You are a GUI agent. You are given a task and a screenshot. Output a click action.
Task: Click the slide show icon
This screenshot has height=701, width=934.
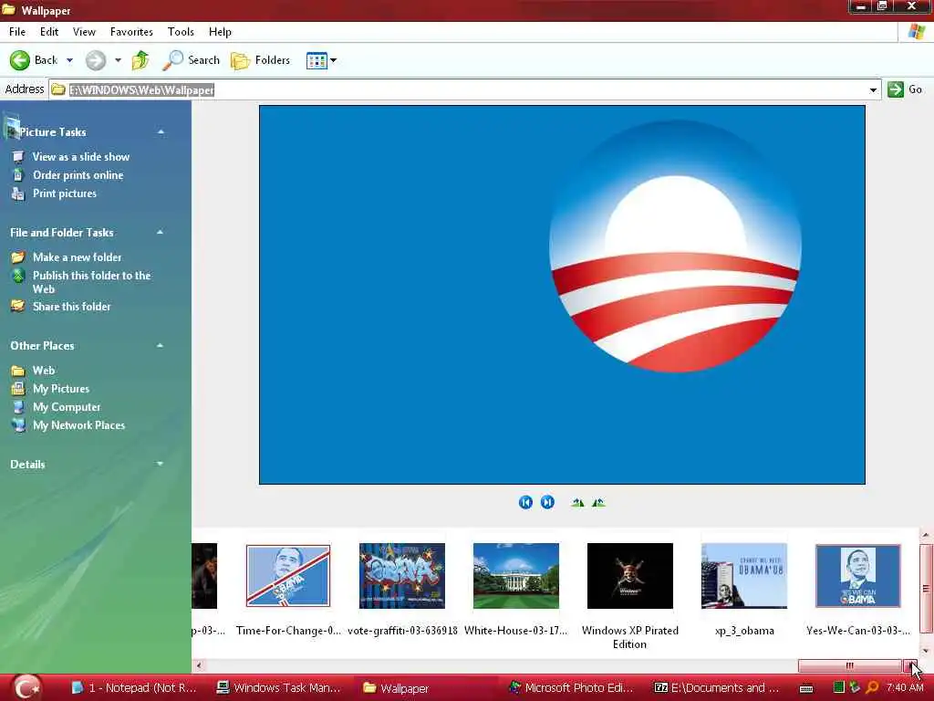pos(18,157)
